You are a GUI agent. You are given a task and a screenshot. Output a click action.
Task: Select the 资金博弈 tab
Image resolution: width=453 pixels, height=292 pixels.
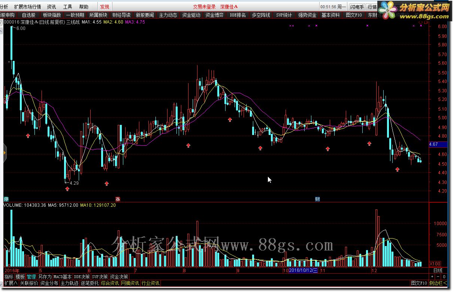click(x=214, y=15)
